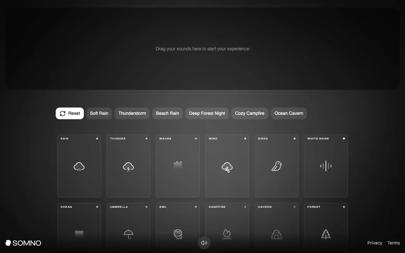Click the Umbrella icon
The height and width of the screenshot is (253, 405).
(128, 234)
